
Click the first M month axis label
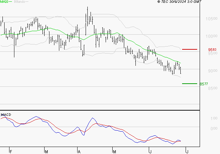click(46, 152)
